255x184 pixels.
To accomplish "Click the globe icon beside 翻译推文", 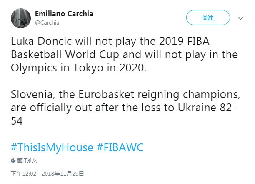I will [13, 160].
